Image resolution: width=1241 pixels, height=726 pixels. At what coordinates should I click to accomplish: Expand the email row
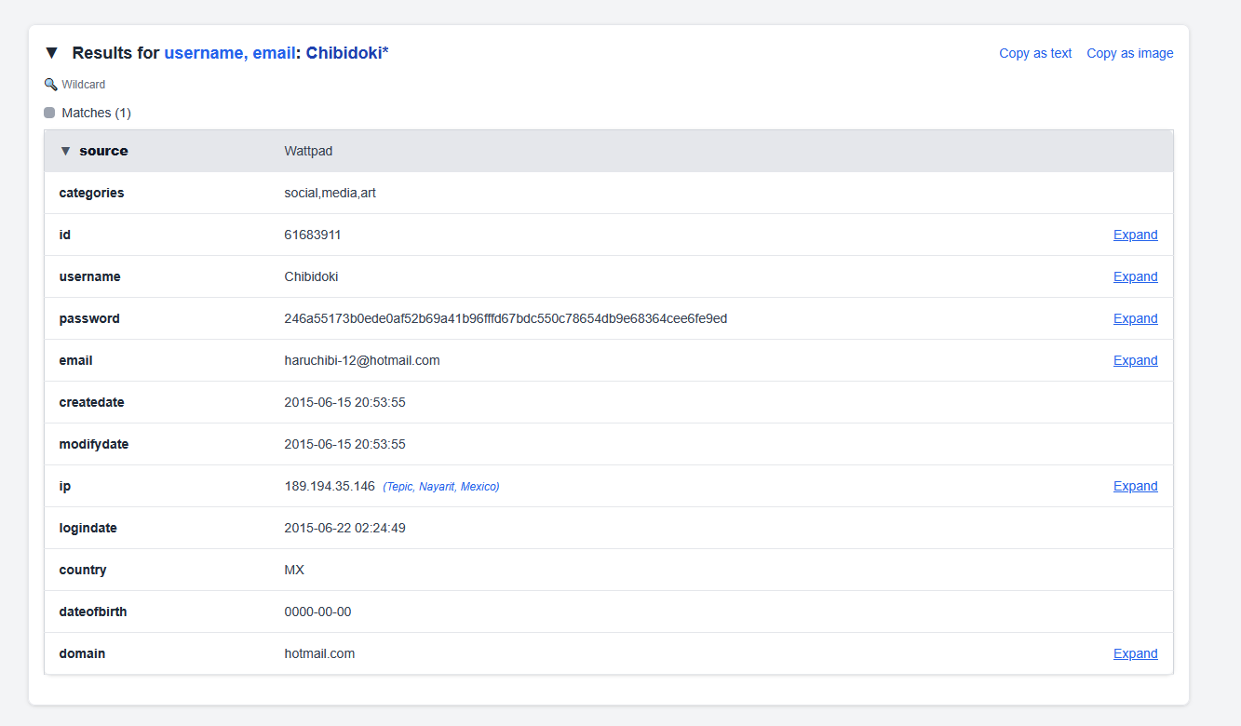(1135, 360)
